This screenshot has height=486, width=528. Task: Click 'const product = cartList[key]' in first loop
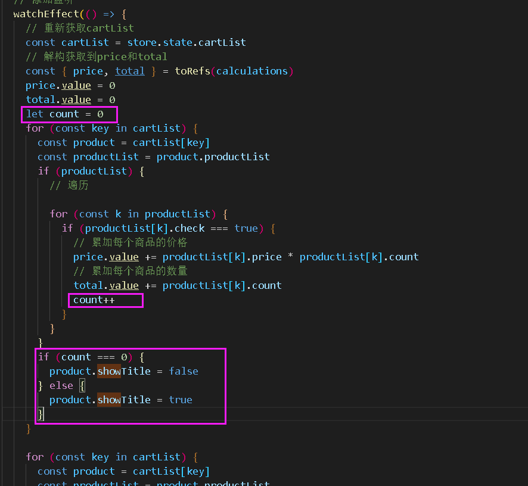(123, 143)
